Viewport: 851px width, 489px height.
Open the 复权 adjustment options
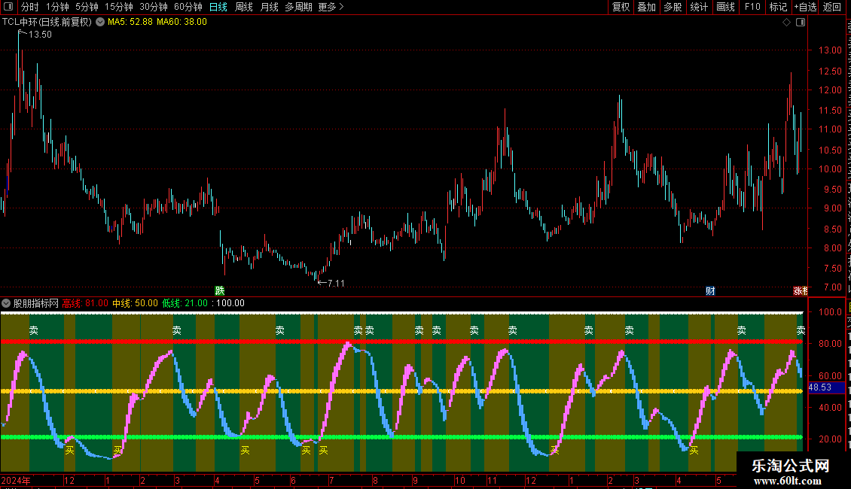click(621, 7)
